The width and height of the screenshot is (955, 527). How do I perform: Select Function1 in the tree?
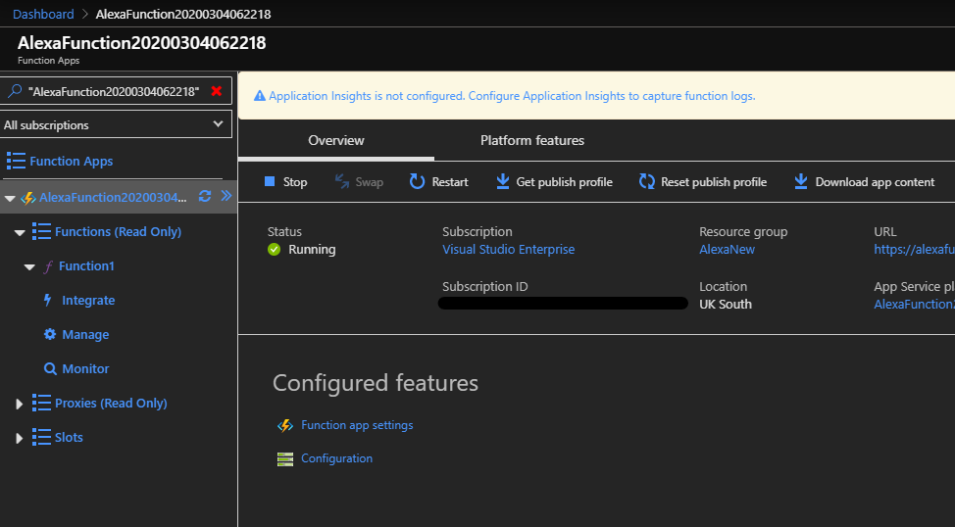86,265
